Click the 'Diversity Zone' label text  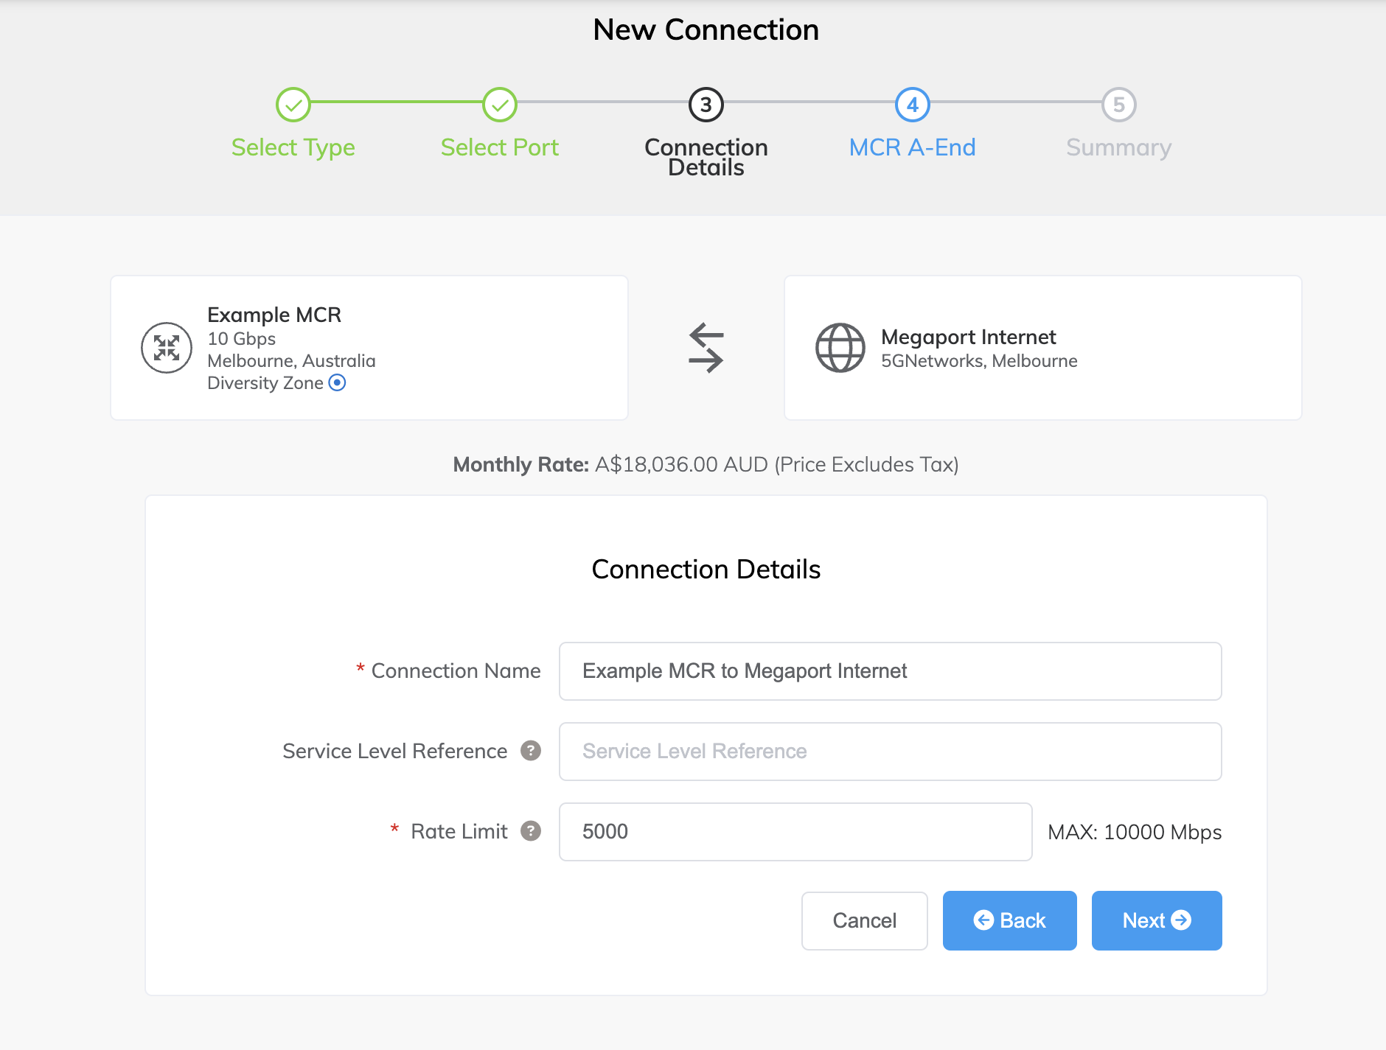[265, 383]
